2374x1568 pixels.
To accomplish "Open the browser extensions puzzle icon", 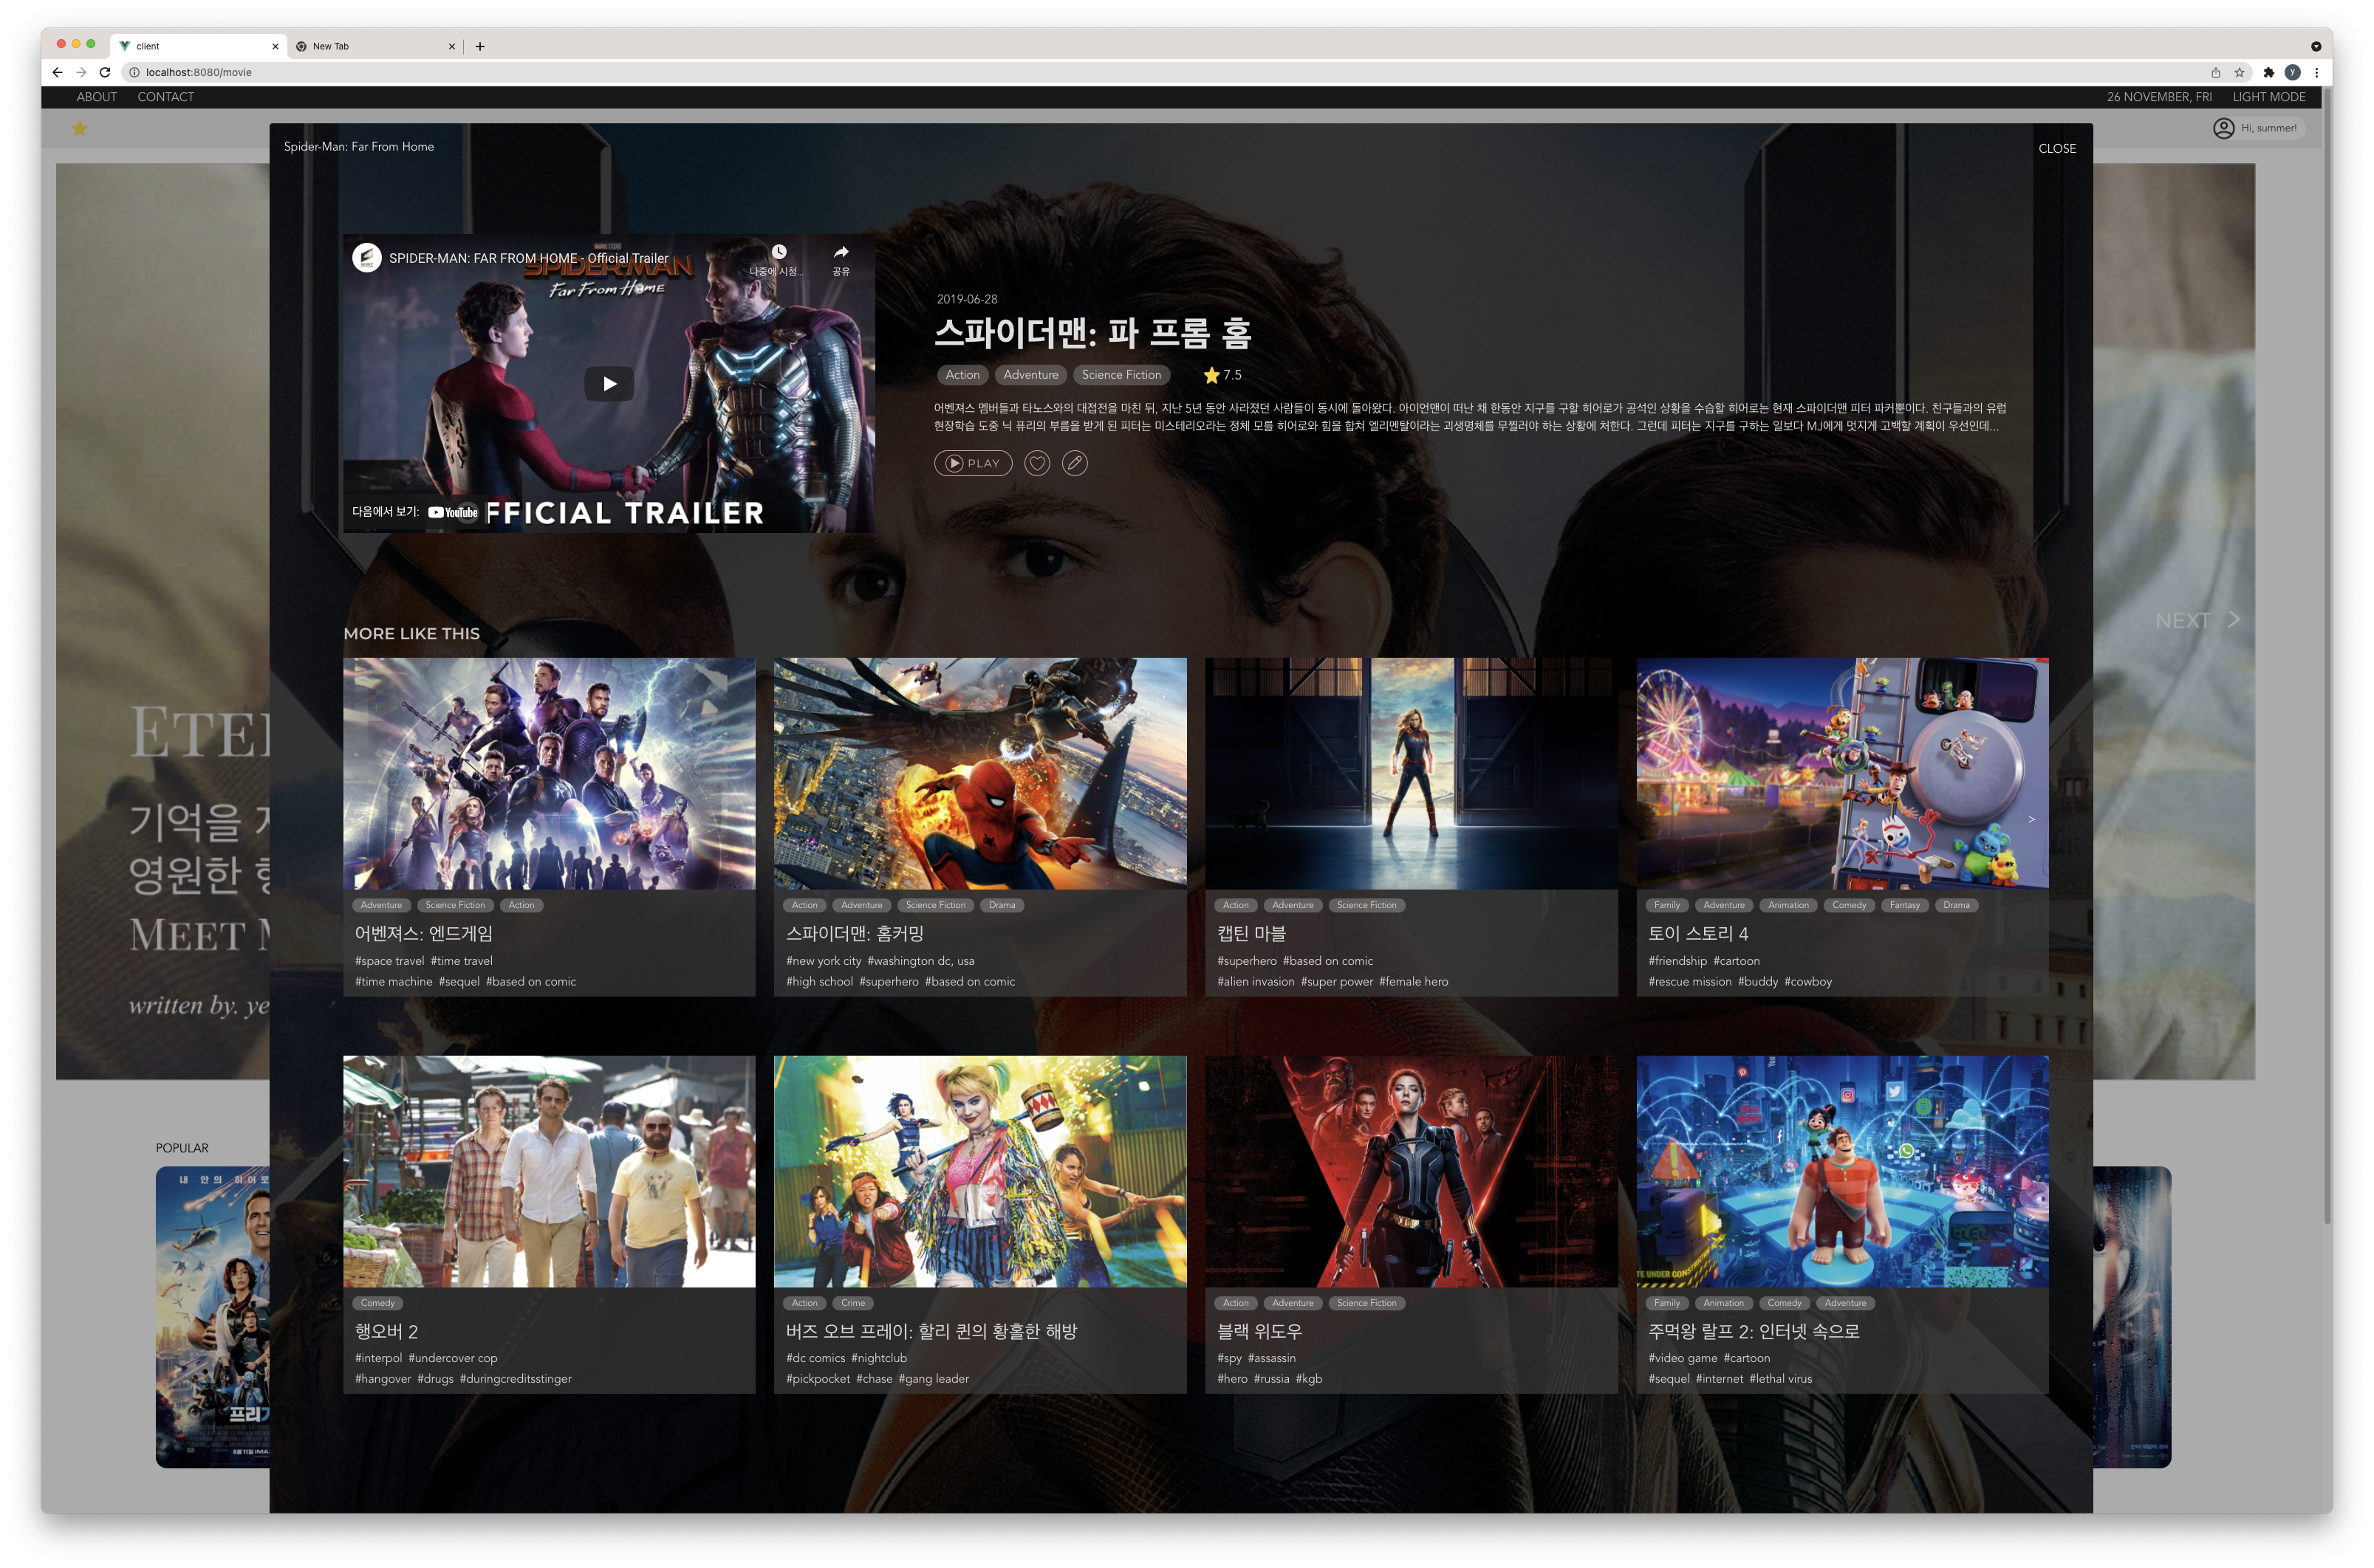I will [2269, 72].
